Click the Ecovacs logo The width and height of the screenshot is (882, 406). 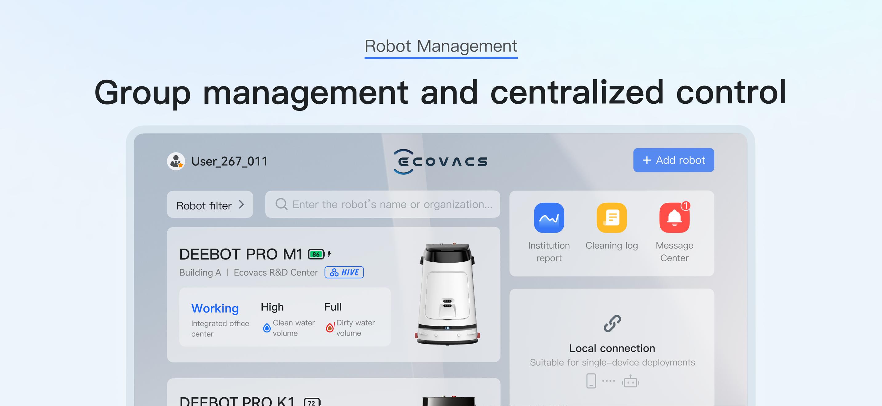click(440, 161)
